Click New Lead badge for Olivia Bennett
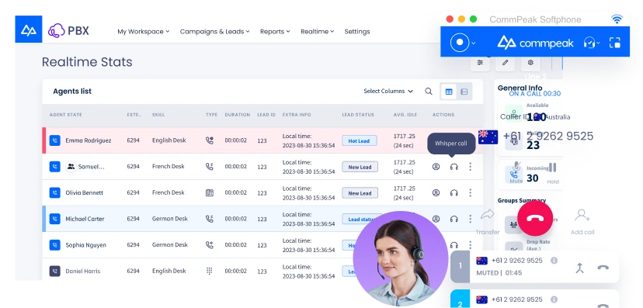The height and width of the screenshot is (308, 643). coord(360,193)
